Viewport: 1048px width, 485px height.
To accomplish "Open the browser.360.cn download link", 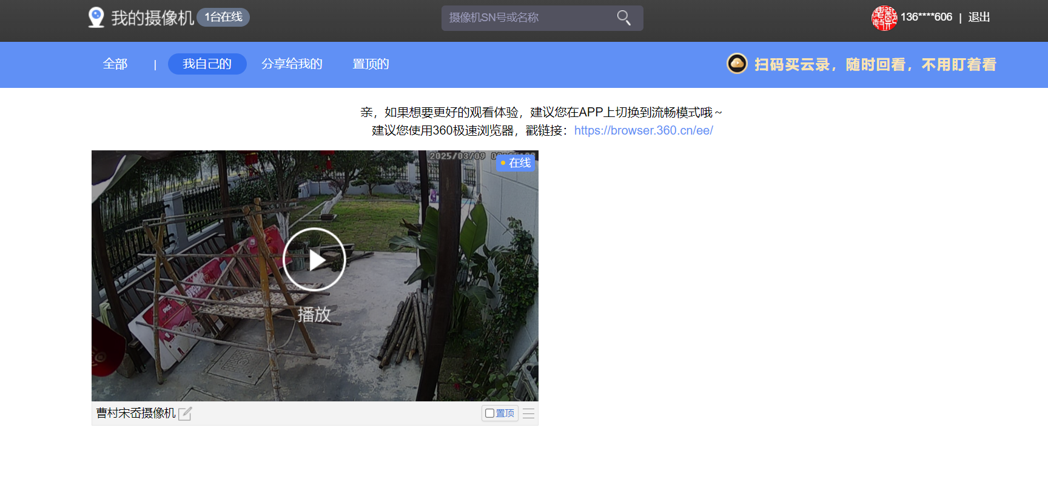I will tap(643, 130).
